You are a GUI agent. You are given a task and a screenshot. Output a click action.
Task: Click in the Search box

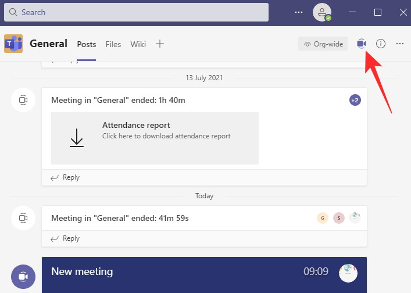point(137,12)
